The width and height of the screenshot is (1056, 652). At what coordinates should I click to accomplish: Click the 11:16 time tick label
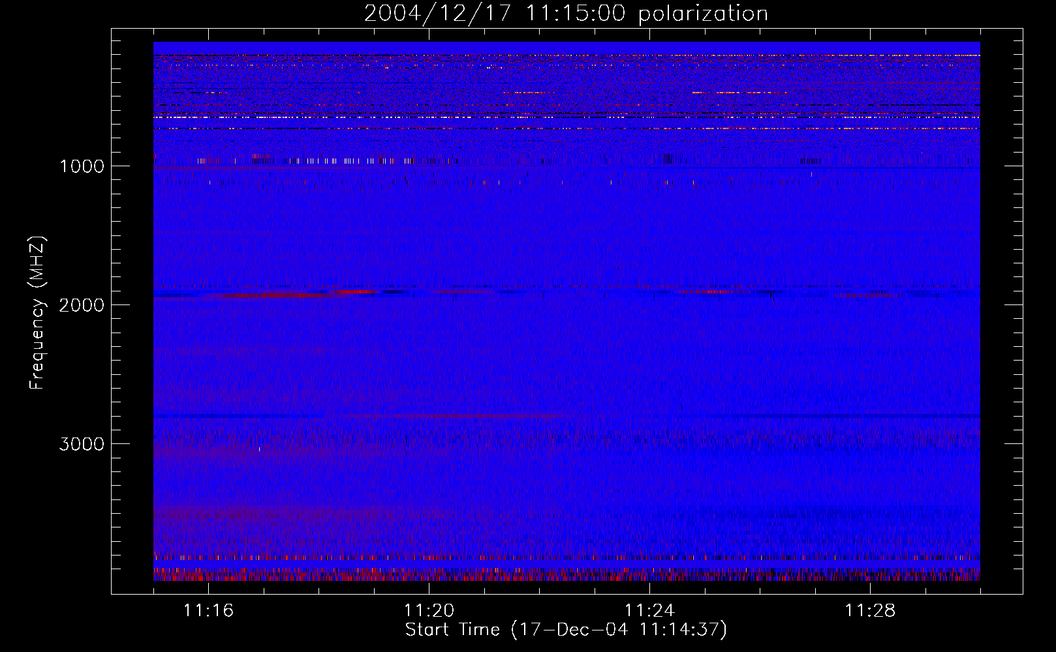click(208, 610)
